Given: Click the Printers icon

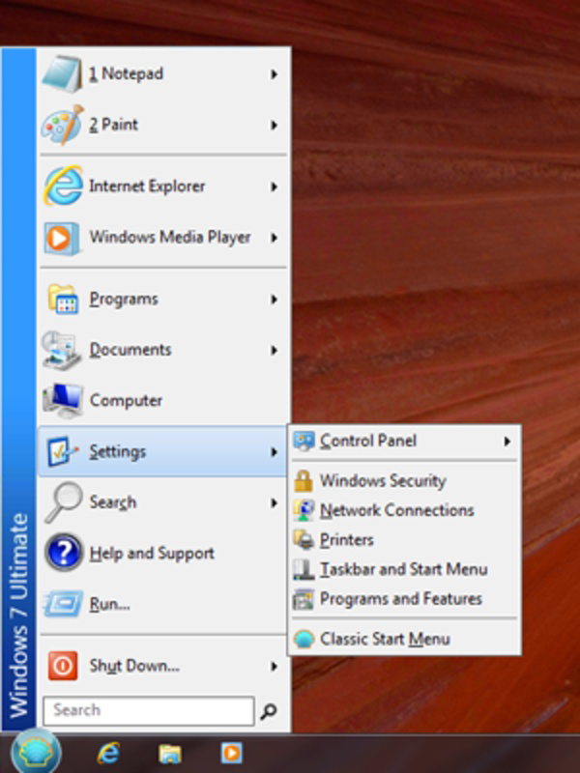Looking at the screenshot, I should point(304,540).
